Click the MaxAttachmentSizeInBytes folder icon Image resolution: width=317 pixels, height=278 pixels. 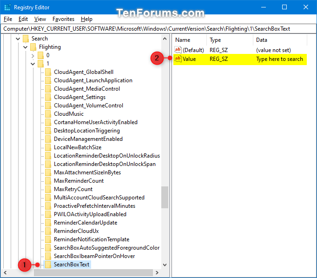(x=48, y=172)
